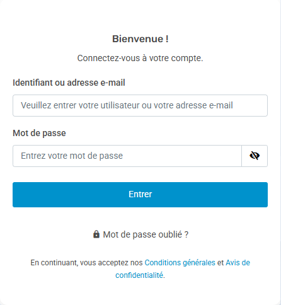Screen dimensions: 281x305
Task: Open the Conditions générales link
Action: click(x=180, y=263)
